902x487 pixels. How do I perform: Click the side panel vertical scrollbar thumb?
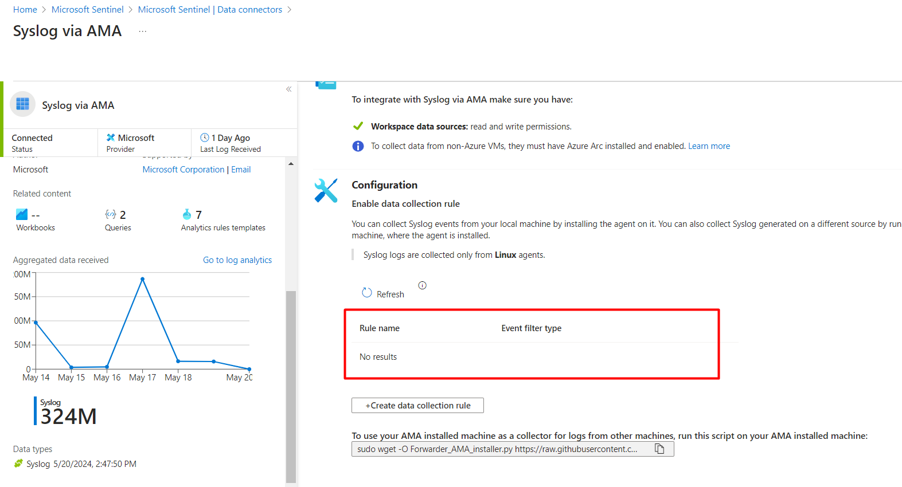click(x=291, y=387)
